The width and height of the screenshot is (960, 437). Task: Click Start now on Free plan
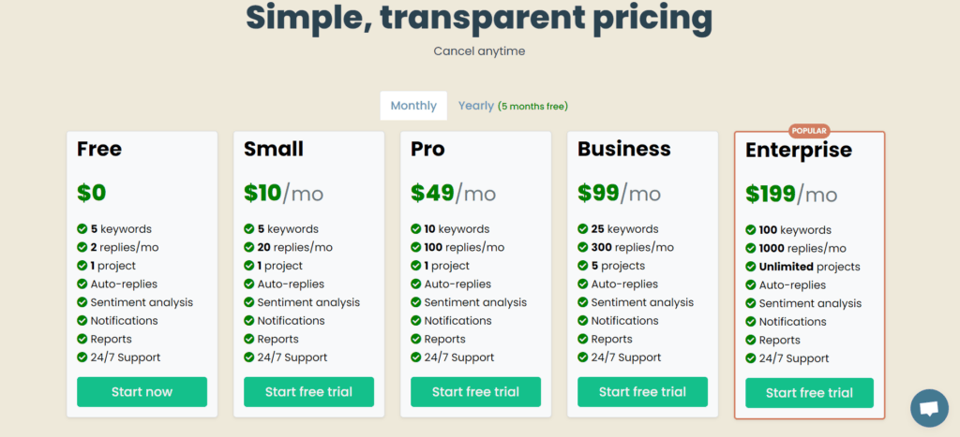[x=142, y=392]
